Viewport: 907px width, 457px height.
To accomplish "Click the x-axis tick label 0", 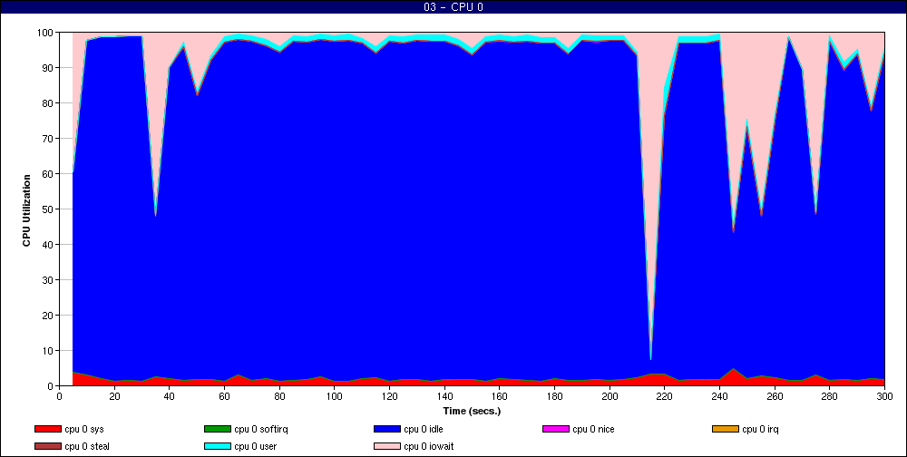I will (60, 396).
